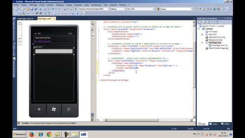245x138 pixels.
Task: Click the Open File folder icon
Action: (28, 9)
